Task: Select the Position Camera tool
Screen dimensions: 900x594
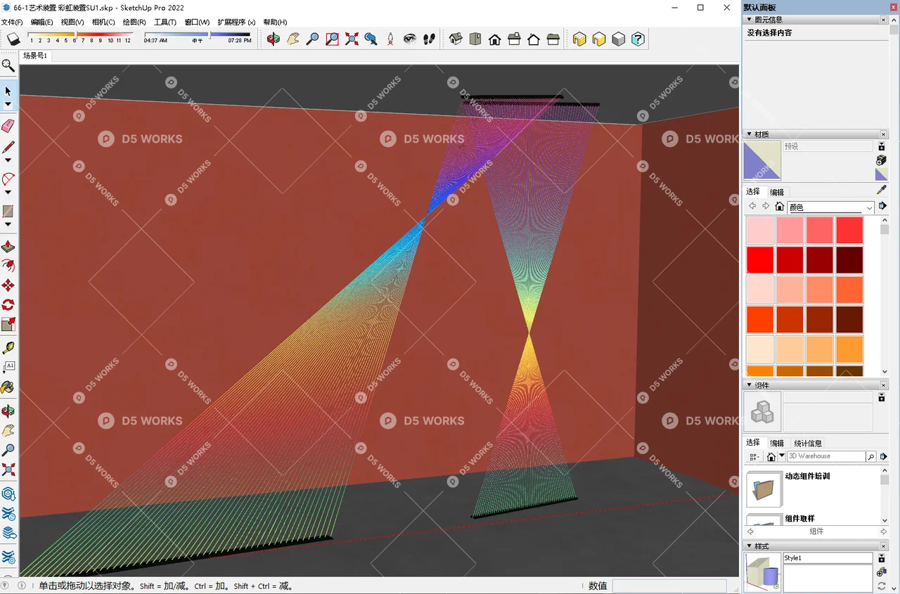Action: [390, 39]
